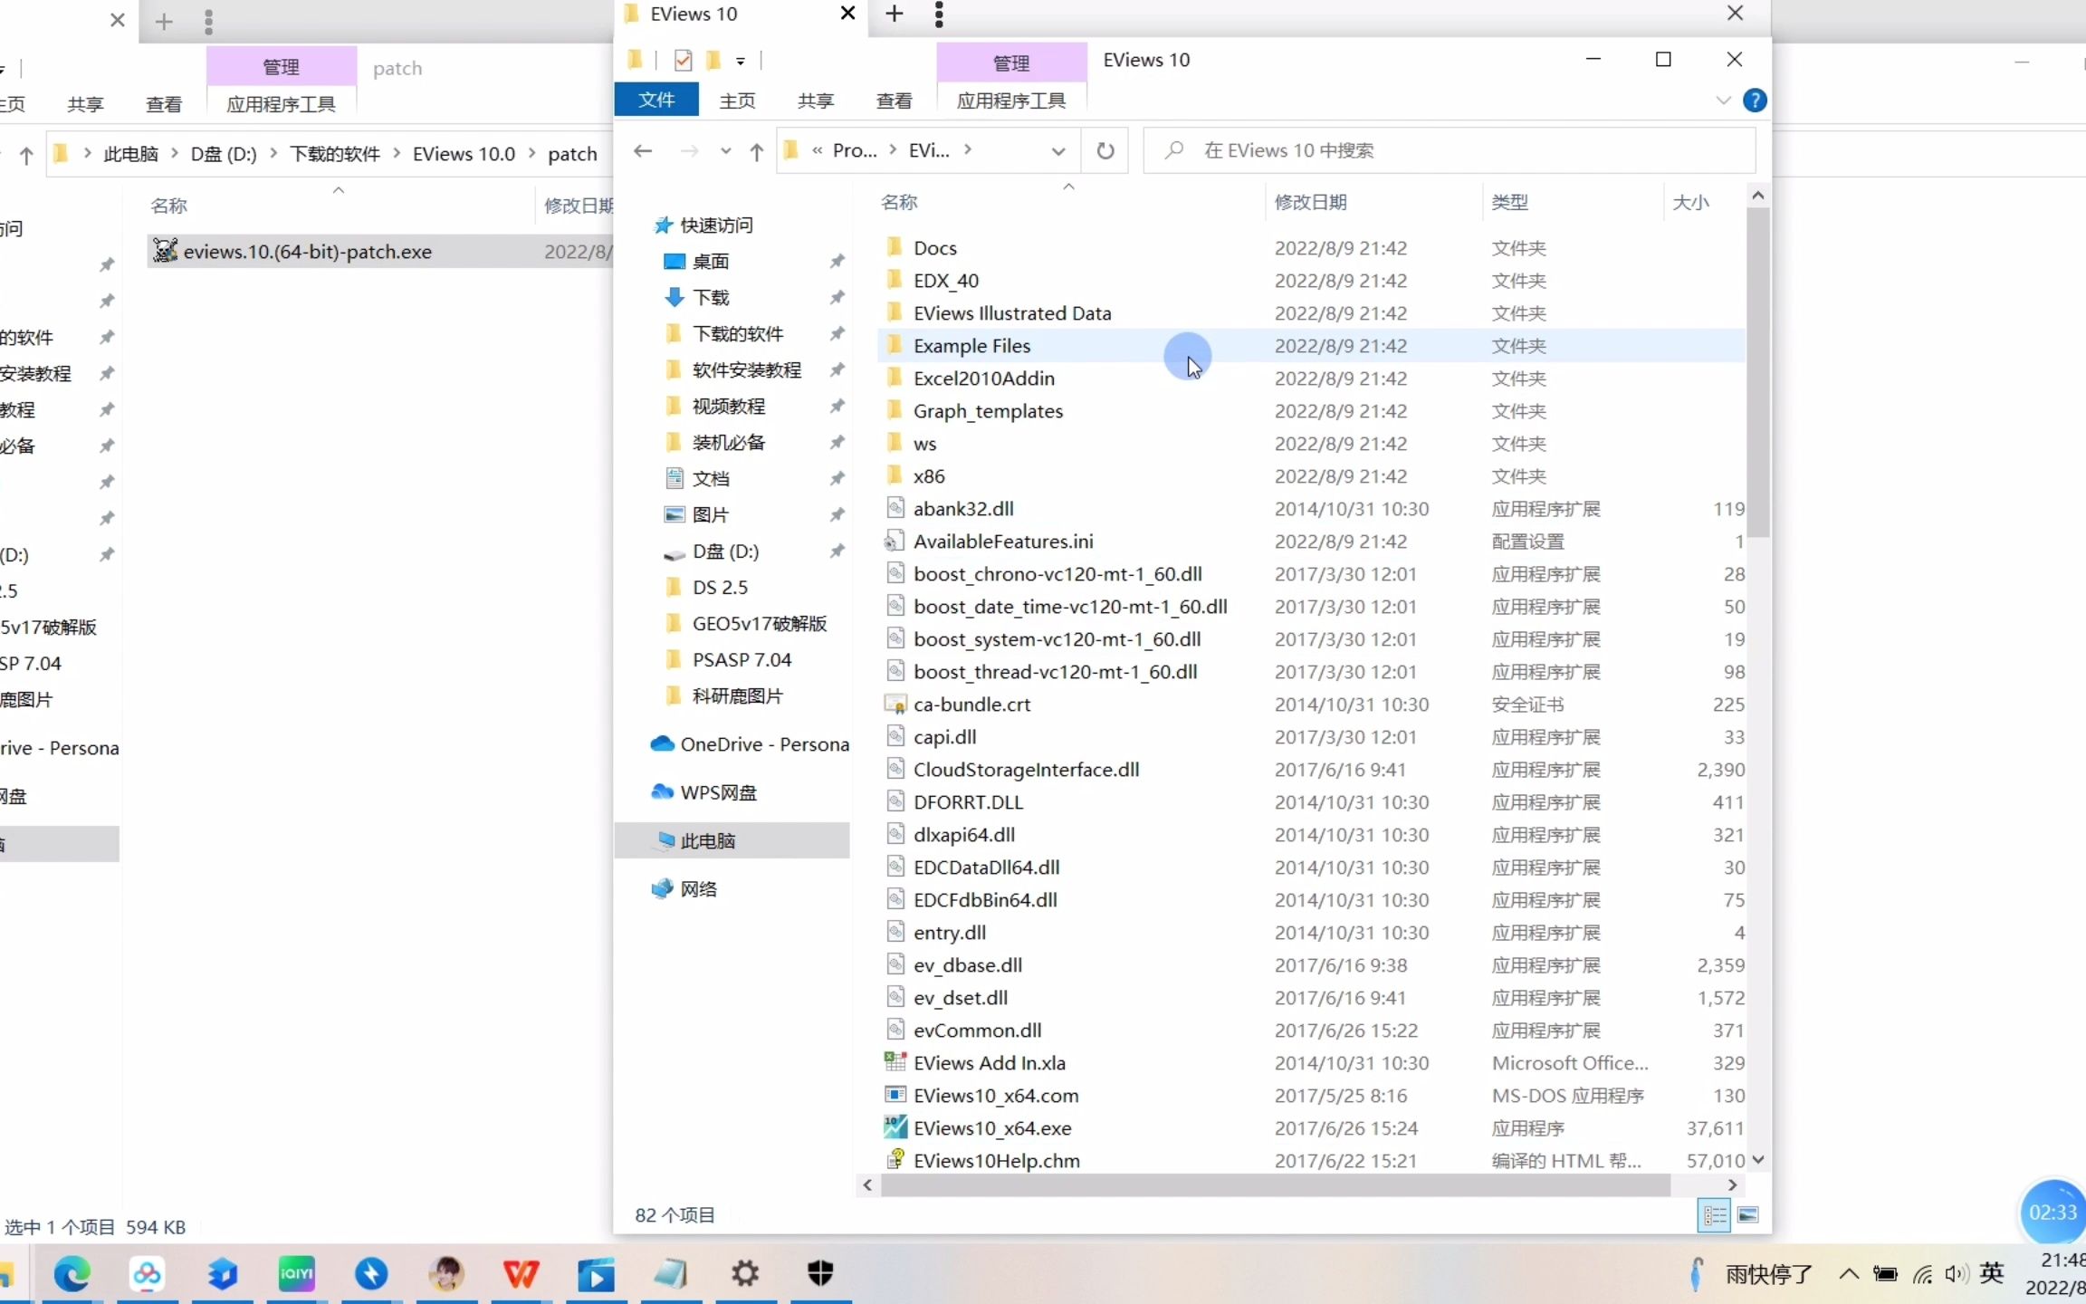Select 网络 in navigation pane
2086x1304 pixels.
[698, 889]
